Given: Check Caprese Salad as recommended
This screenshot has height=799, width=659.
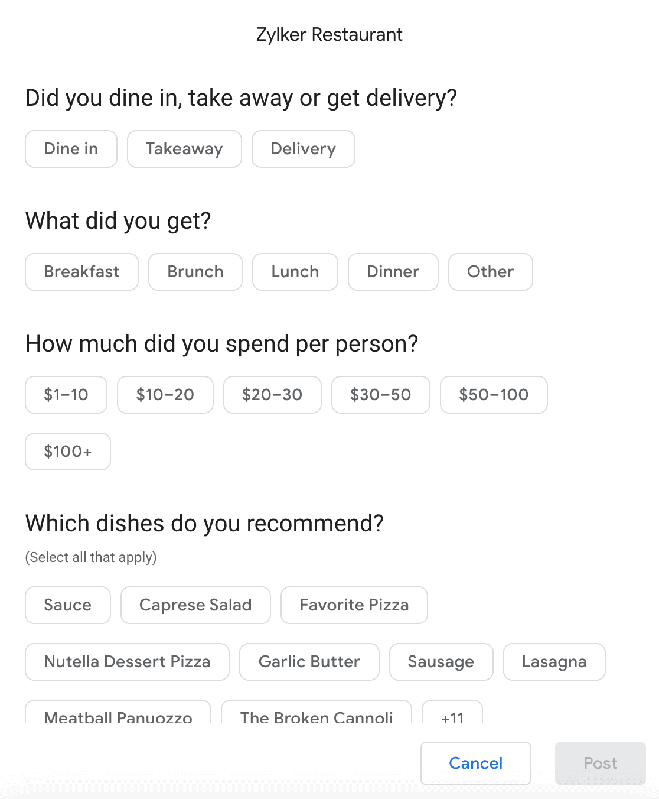Looking at the screenshot, I should (x=195, y=605).
